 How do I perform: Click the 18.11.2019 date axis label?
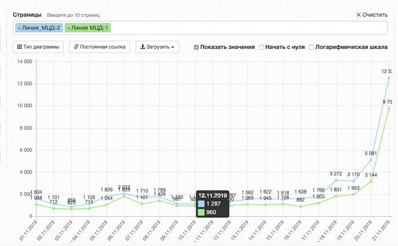pos(328,230)
